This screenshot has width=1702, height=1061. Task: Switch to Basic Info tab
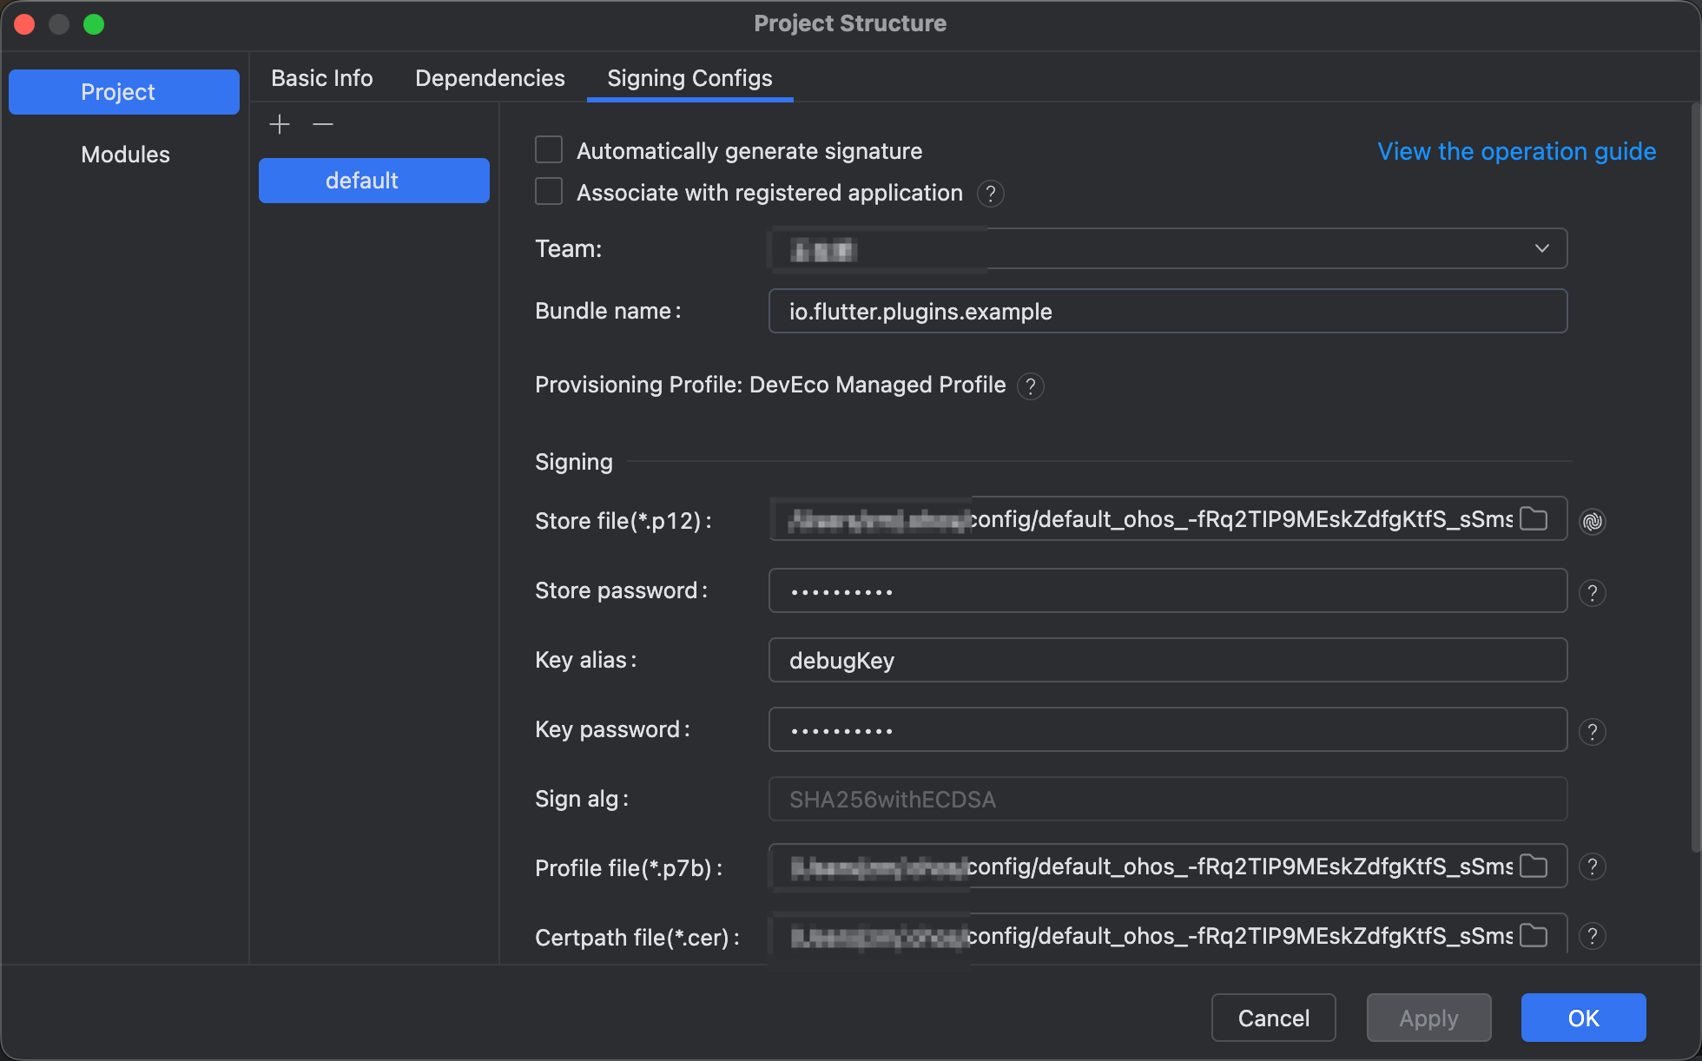tap(322, 78)
